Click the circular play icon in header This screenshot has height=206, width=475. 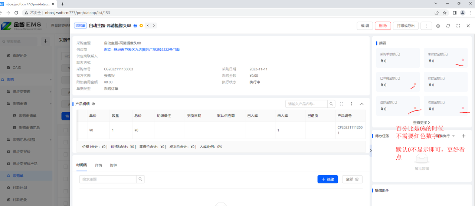coord(438,26)
